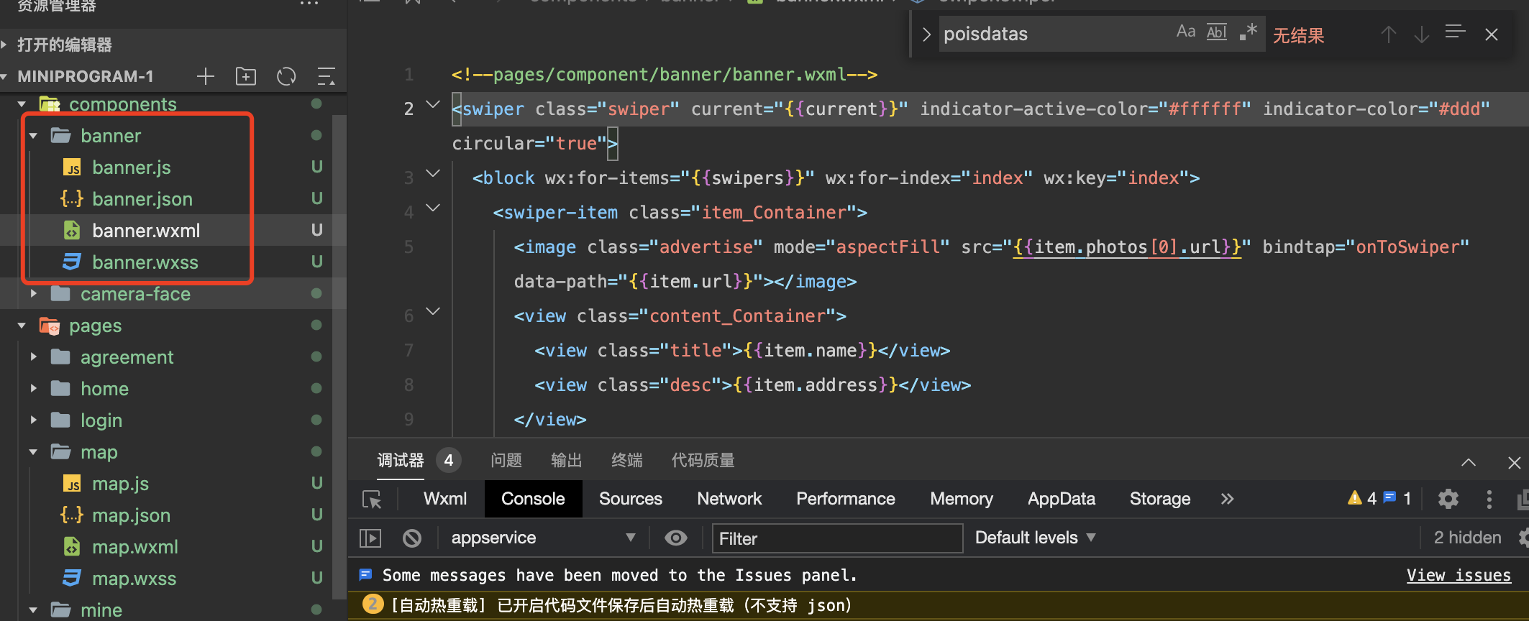Open the Performance devtools tab
The height and width of the screenshot is (621, 1529).
click(846, 499)
